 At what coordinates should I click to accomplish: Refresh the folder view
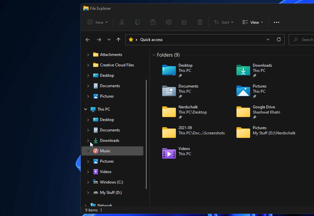[279, 39]
